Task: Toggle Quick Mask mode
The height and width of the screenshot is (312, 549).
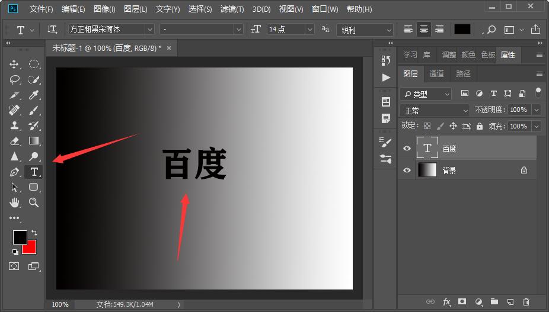Action: point(14,266)
